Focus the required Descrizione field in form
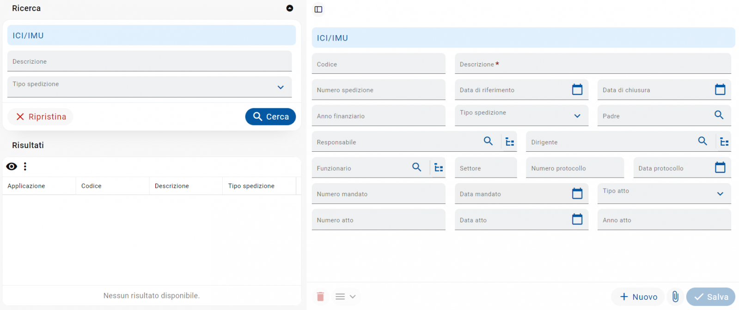 [593, 64]
